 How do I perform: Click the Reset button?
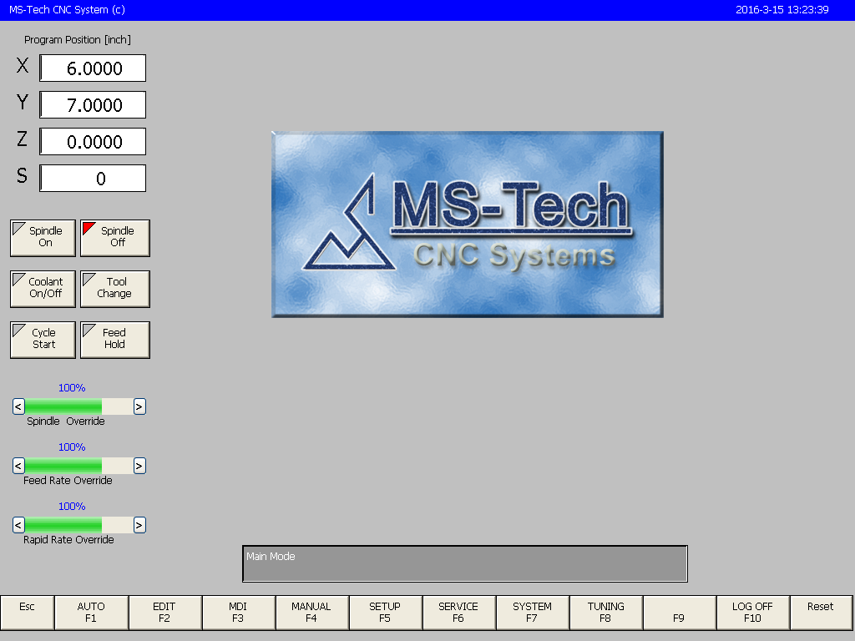(x=822, y=612)
